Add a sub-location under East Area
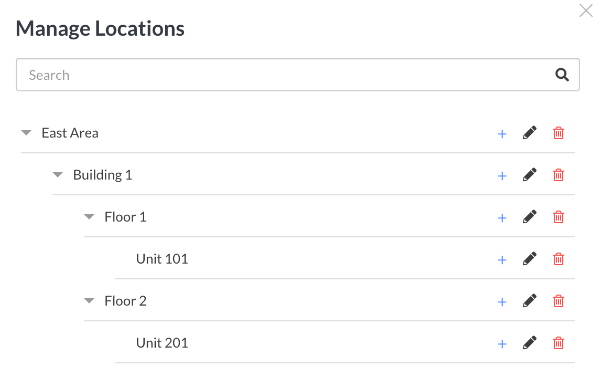 pyautogui.click(x=502, y=134)
